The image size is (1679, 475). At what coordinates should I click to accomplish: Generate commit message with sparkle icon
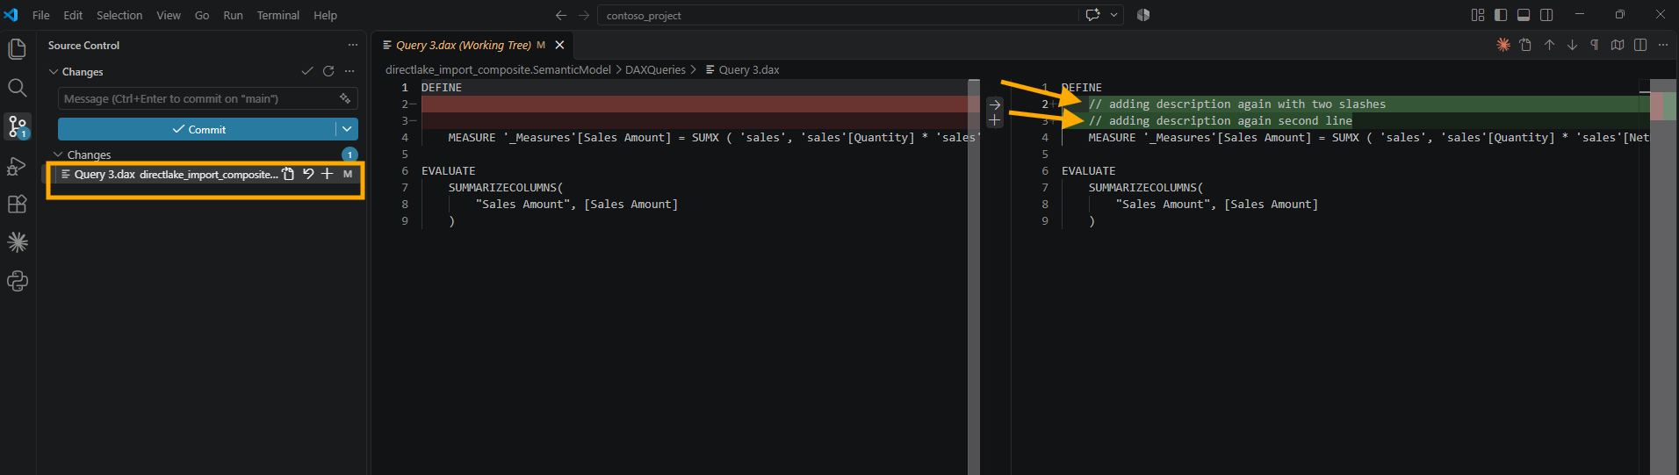click(x=345, y=98)
